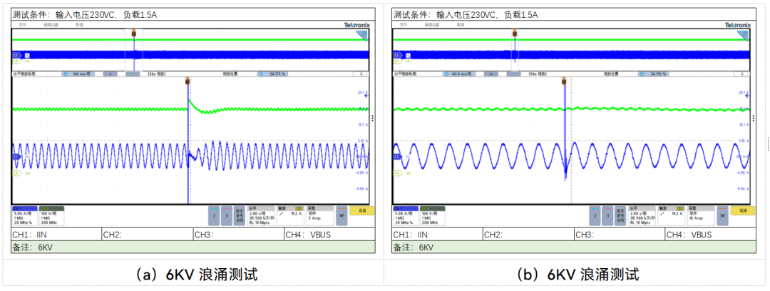Open the 文件 menu in left oscilloscope (a)
The image size is (770, 291).
(23, 24)
